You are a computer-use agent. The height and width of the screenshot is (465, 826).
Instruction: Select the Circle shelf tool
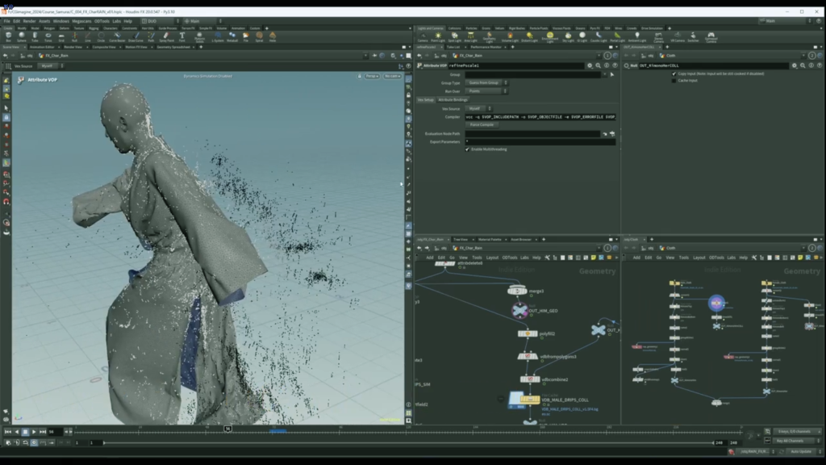101,36
